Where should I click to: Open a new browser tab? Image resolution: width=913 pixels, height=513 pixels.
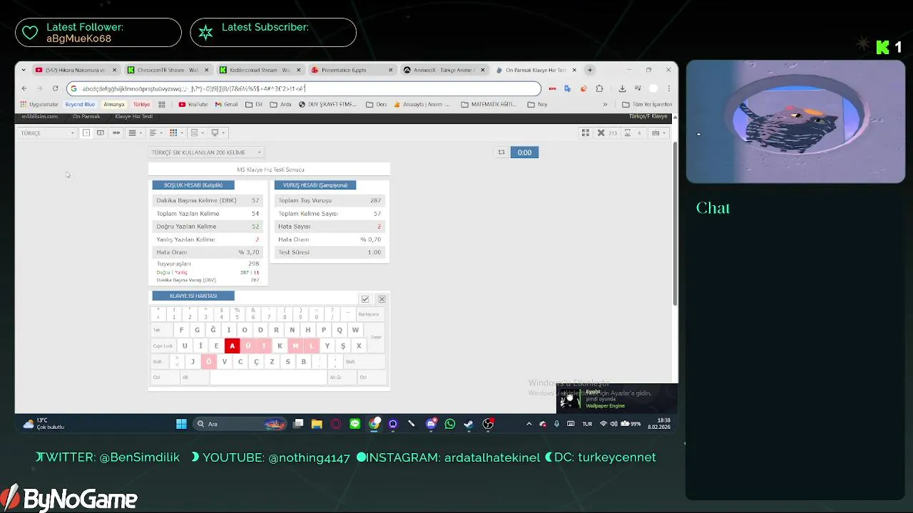pyautogui.click(x=590, y=70)
